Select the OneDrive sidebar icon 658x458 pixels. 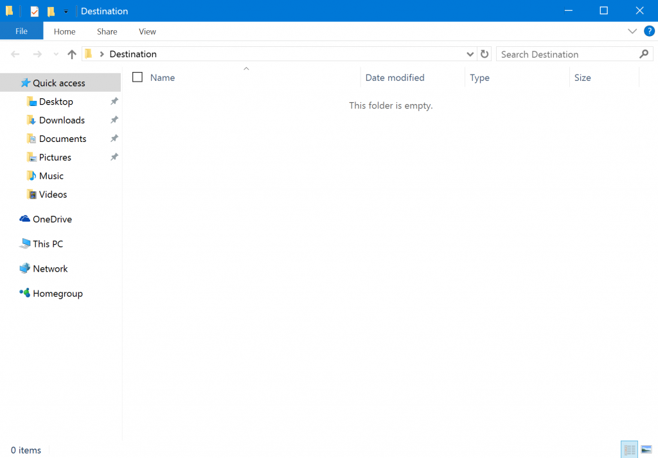tap(23, 219)
